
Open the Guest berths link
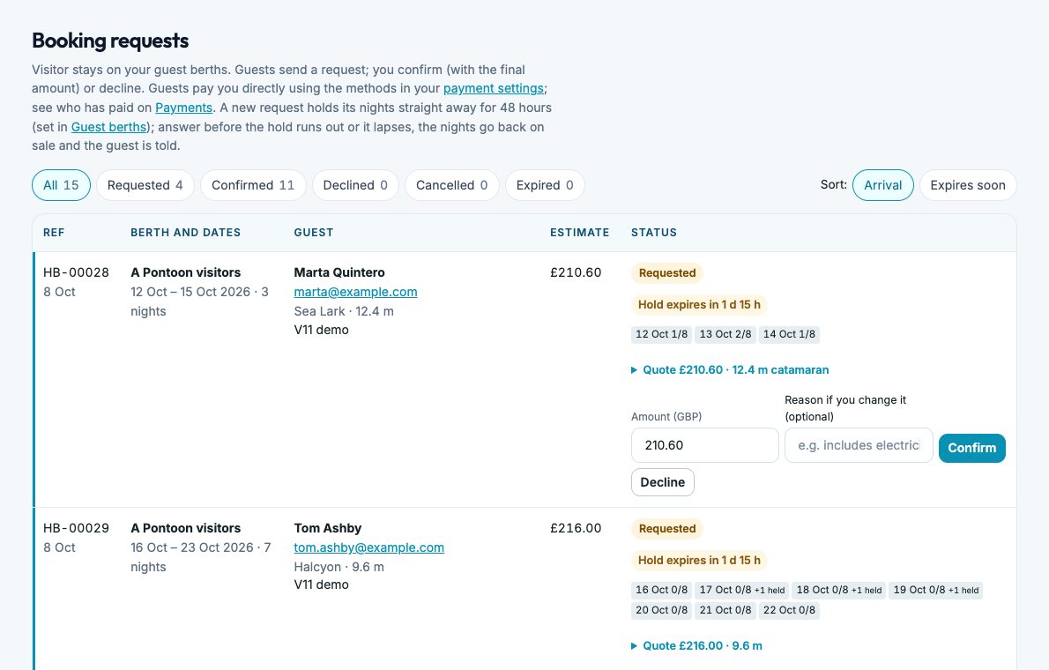tap(109, 127)
